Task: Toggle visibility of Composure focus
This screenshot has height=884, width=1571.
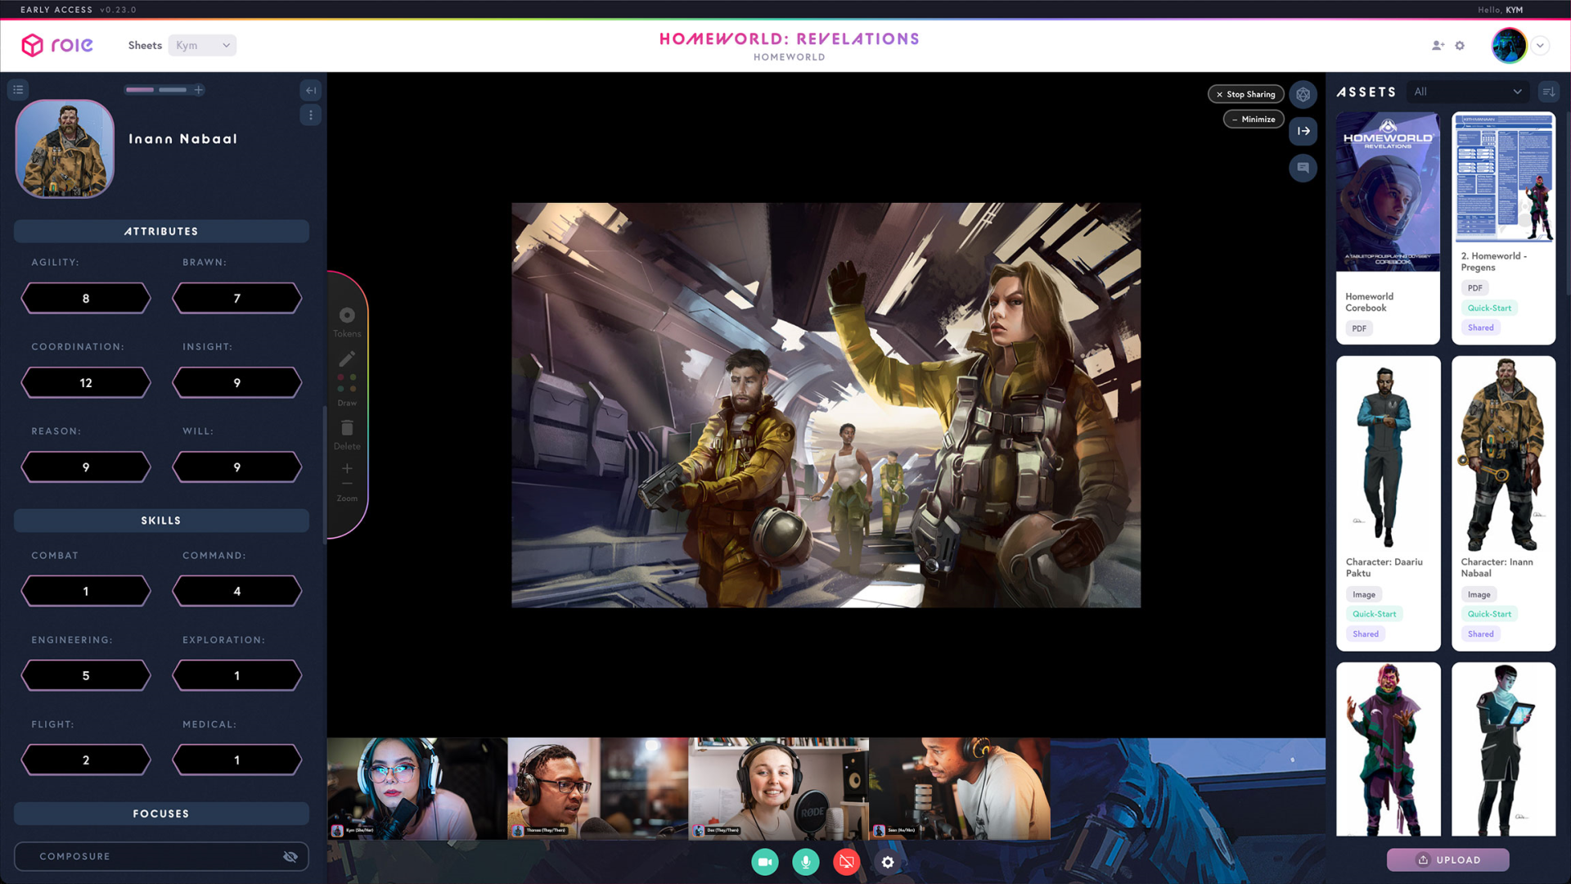Action: 290,857
